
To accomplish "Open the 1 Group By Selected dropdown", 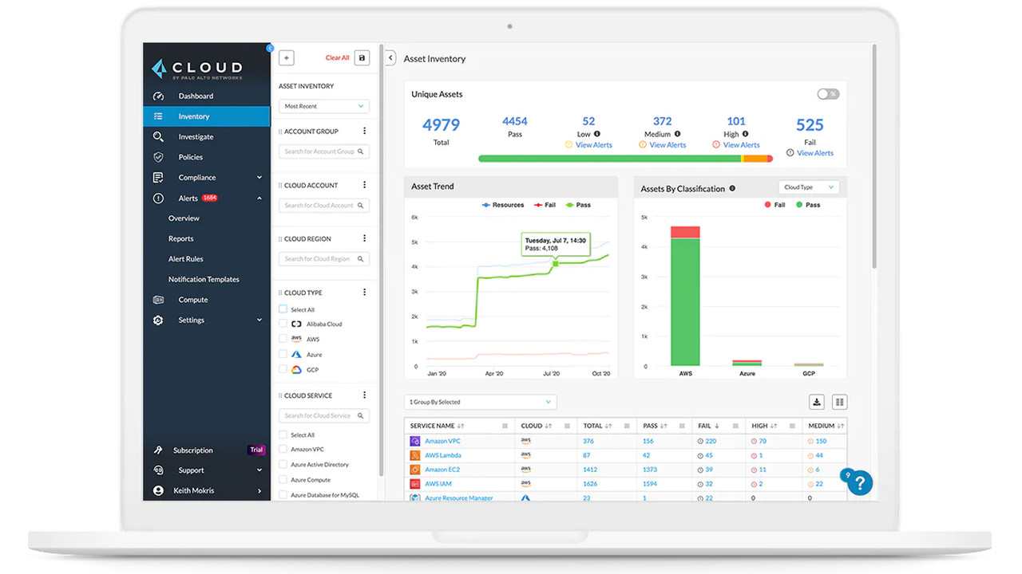I will [x=481, y=402].
